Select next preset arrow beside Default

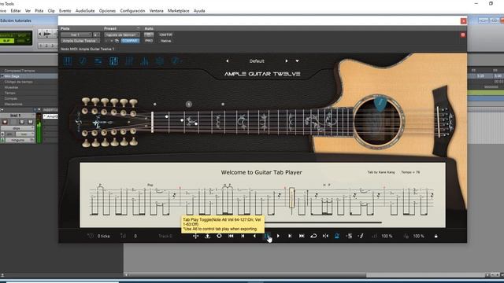point(287,61)
